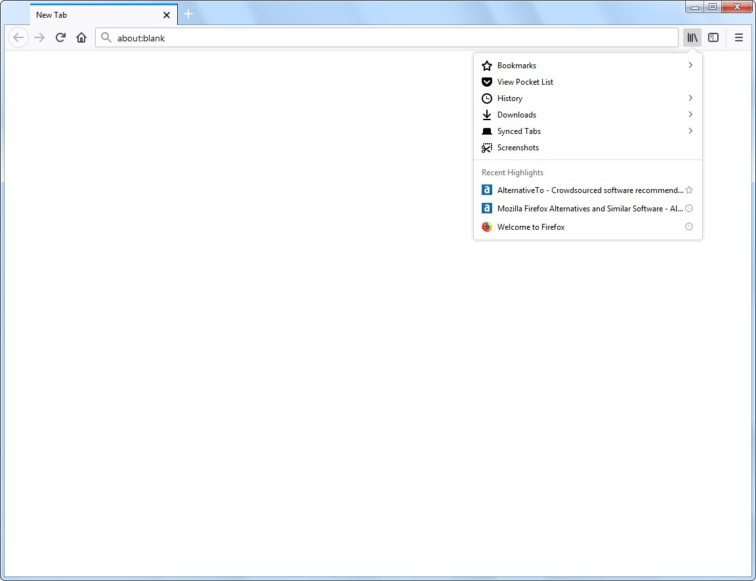Expand the Synced Tabs submenu chevron
The image size is (756, 581).
pyautogui.click(x=690, y=131)
